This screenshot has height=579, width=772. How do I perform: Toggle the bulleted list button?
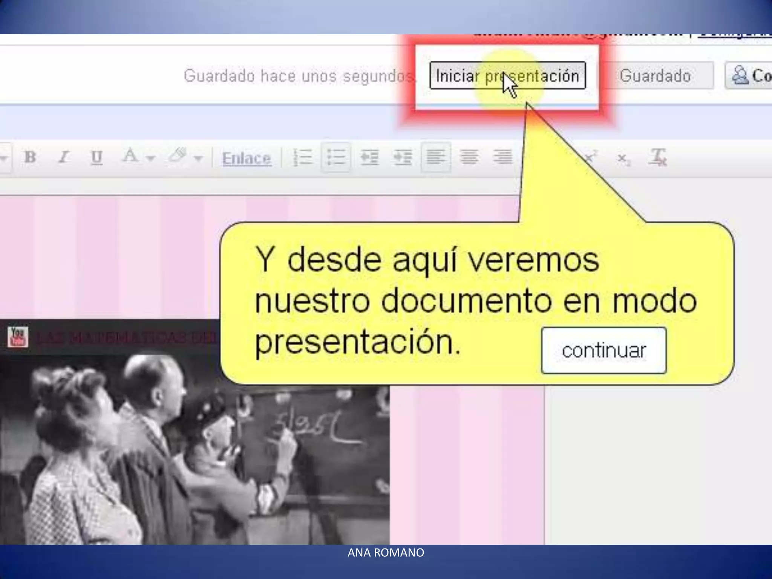click(336, 157)
